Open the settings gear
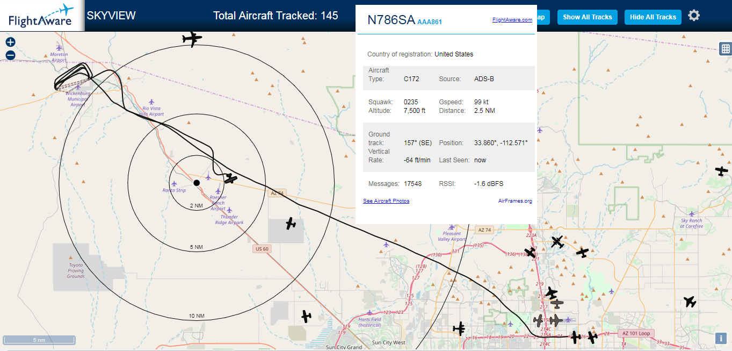 [694, 16]
